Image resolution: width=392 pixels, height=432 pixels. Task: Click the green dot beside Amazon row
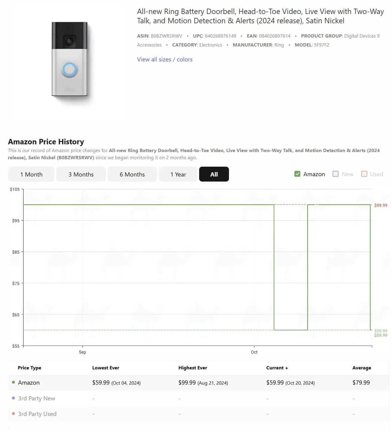click(x=13, y=383)
